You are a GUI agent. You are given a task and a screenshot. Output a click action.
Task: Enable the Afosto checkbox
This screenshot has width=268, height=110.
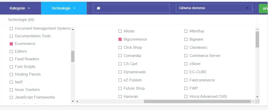click(x=120, y=31)
